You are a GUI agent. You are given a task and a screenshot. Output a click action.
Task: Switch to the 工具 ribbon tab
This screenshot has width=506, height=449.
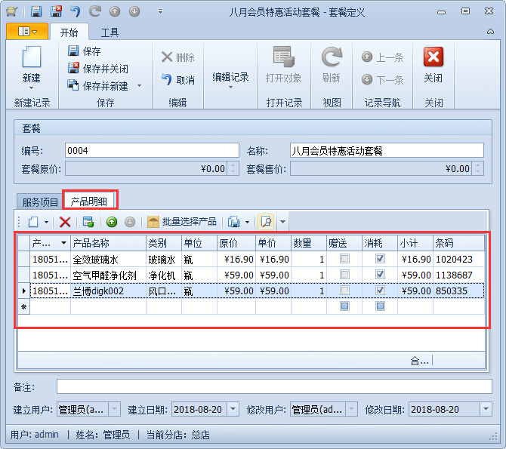[110, 32]
